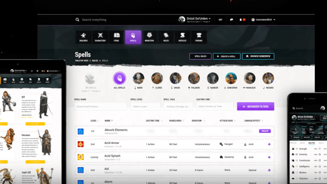
Task: Click Unlock on Absorb Elements row
Action: 265,131
